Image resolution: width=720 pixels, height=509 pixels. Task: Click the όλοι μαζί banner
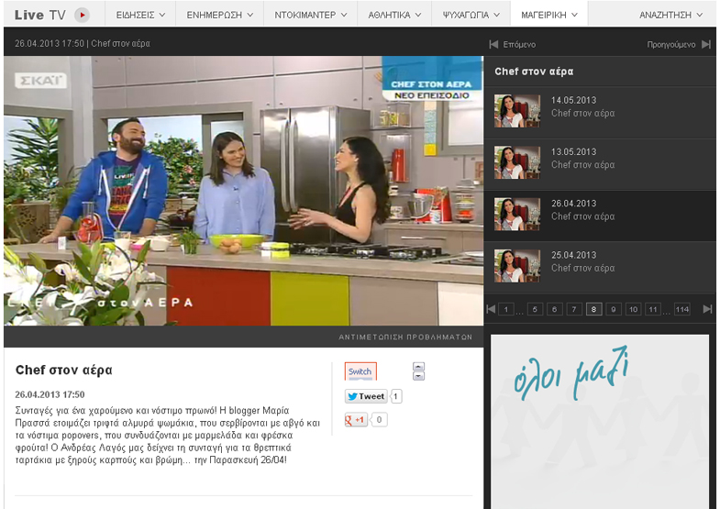(600, 420)
